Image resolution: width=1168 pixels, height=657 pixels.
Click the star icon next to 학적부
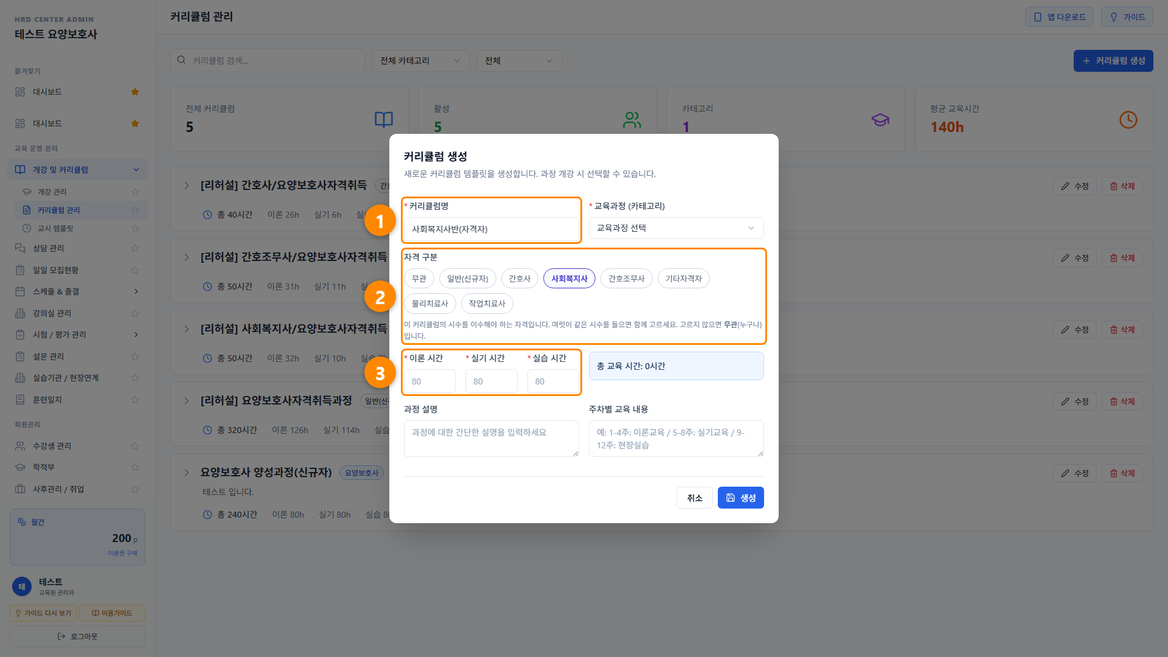pos(135,467)
